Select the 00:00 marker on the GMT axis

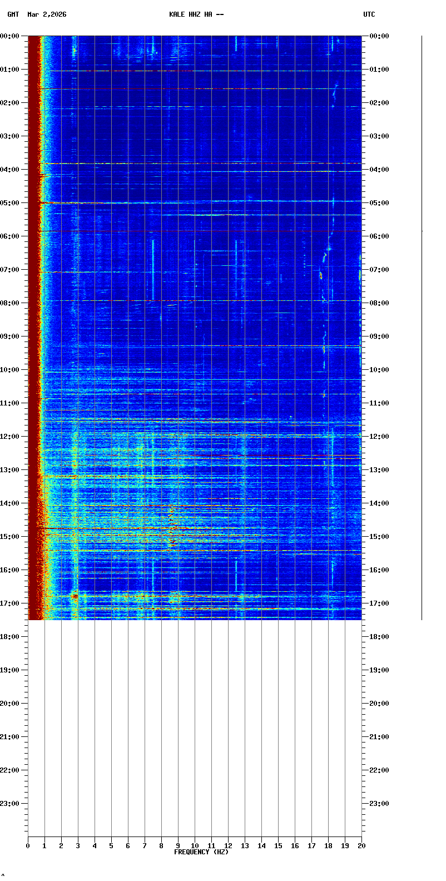(10, 36)
